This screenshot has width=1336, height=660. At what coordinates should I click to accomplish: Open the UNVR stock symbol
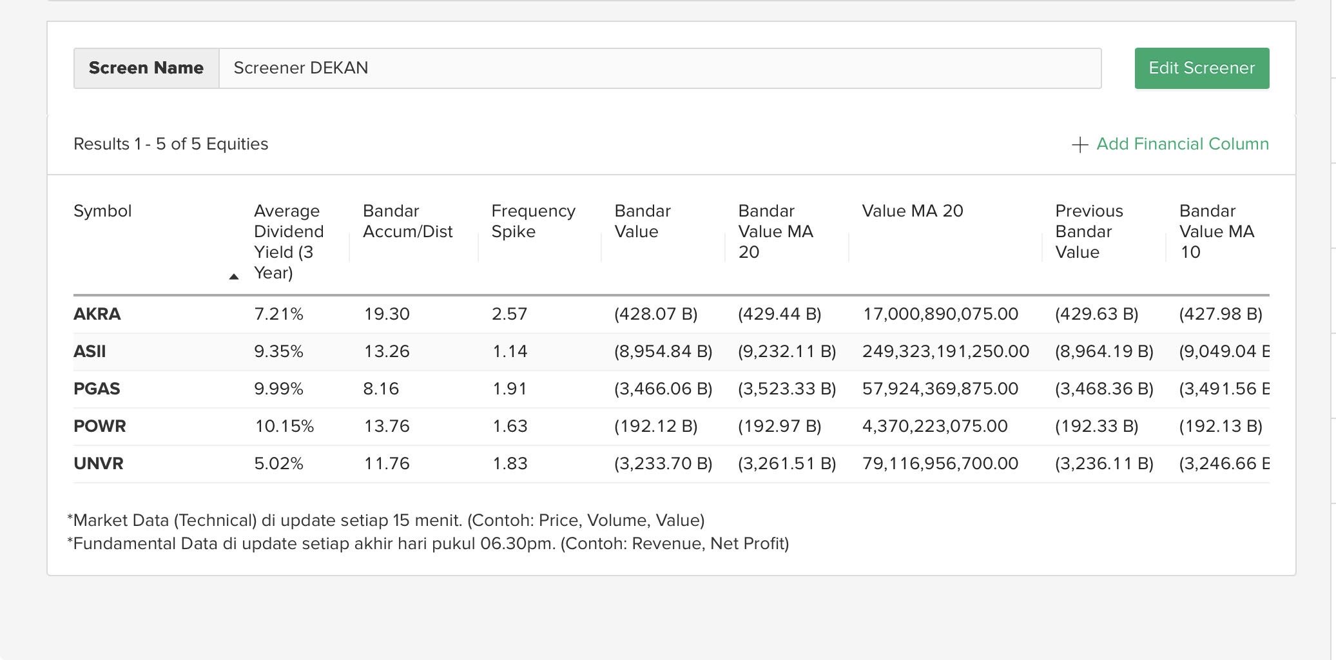click(99, 463)
